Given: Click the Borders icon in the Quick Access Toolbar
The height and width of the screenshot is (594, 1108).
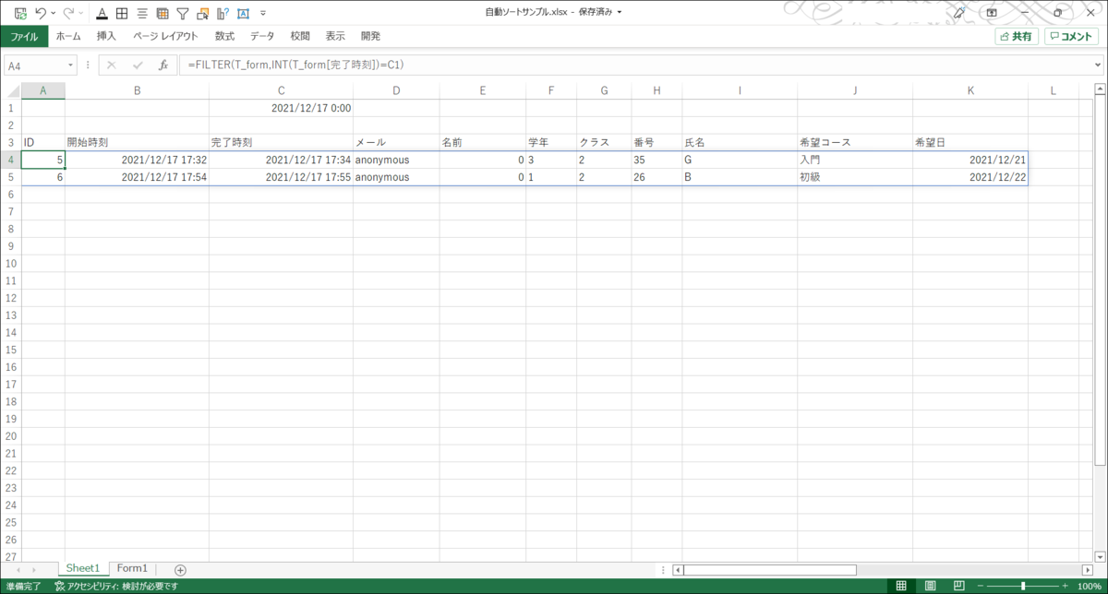Looking at the screenshot, I should pyautogui.click(x=121, y=13).
